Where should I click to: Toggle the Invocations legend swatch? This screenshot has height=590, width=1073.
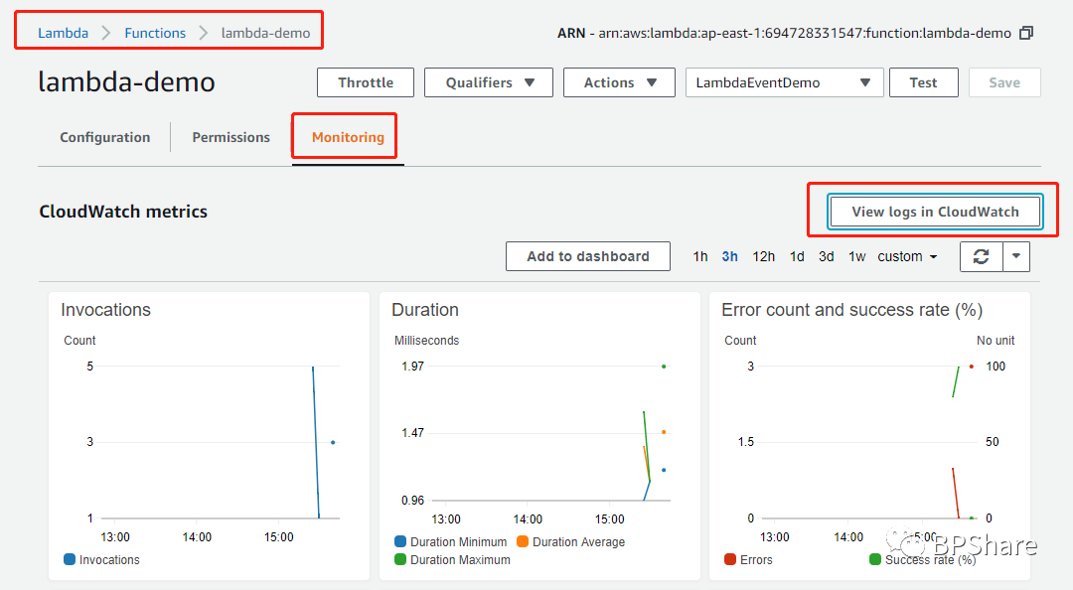70,559
